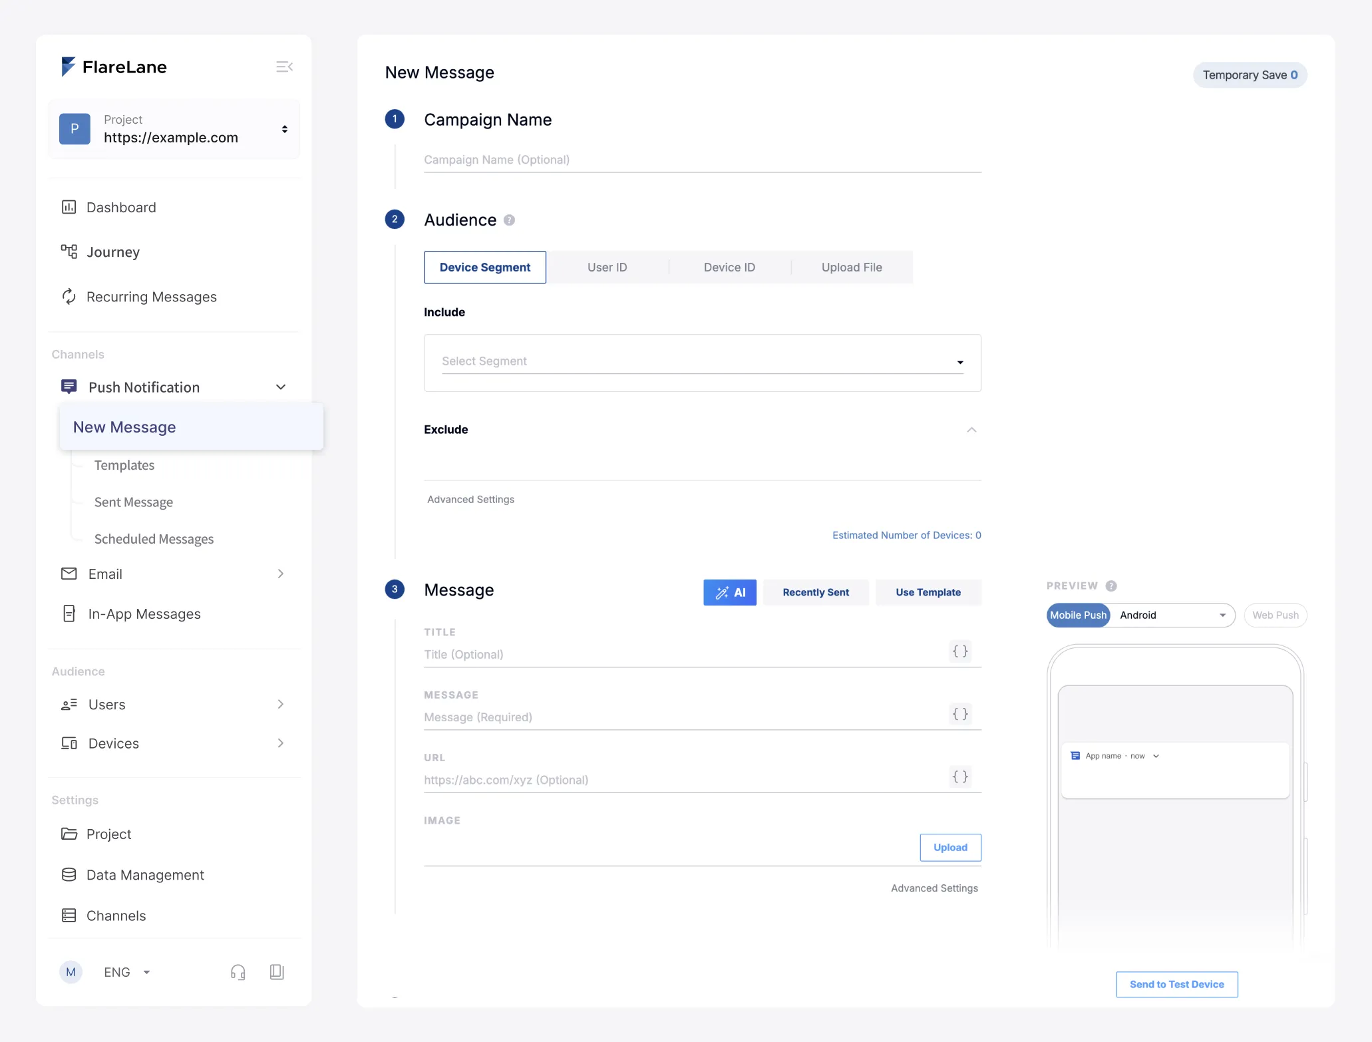Focus the Campaign Name input field
This screenshot has height=1042, width=1372.
point(703,160)
